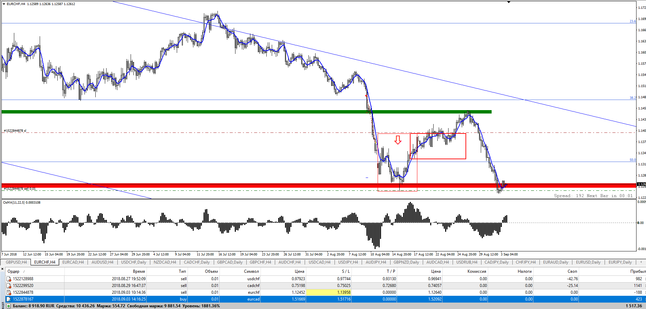The height and width of the screenshot is (309, 646).
Task: Switch to the AUDUSD,H4 tab
Action: (102, 262)
